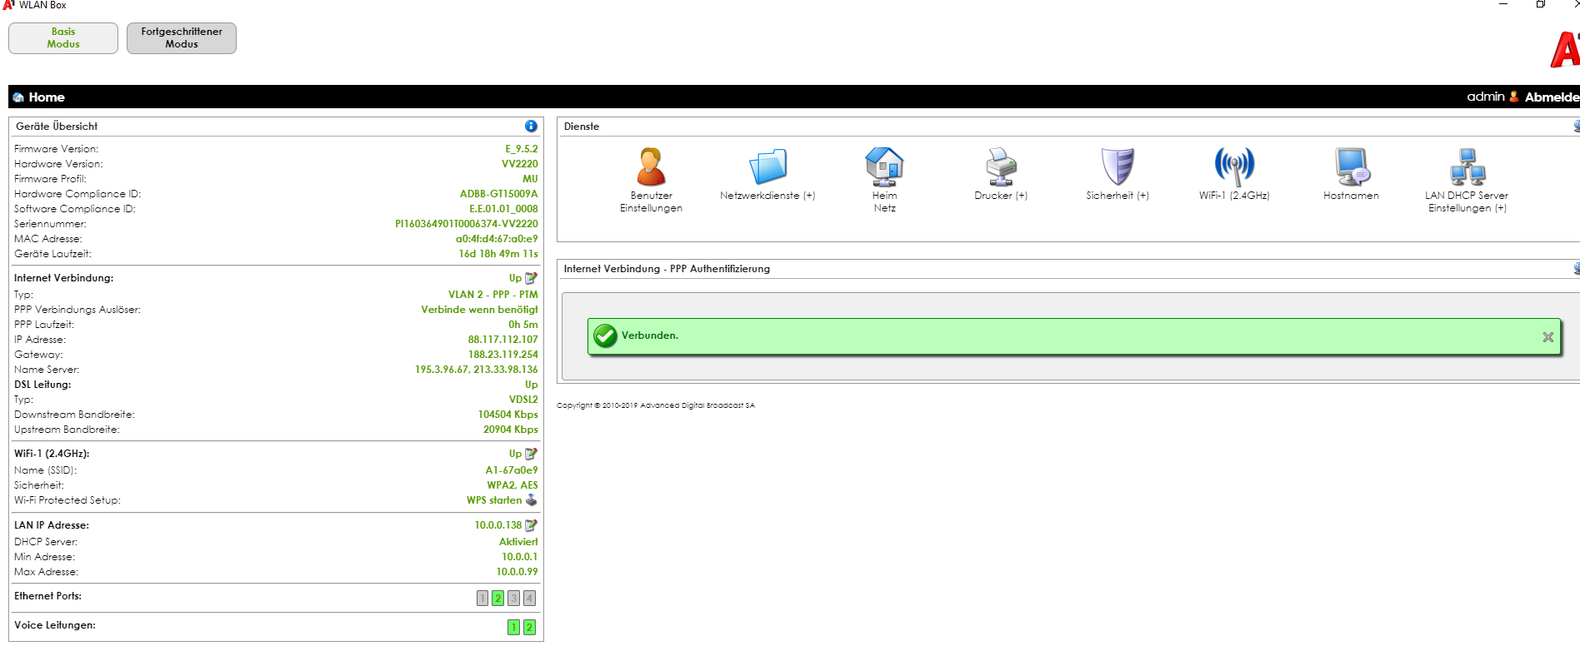The width and height of the screenshot is (1580, 646).
Task: Go to Home in navigation bar
Action: 47,97
